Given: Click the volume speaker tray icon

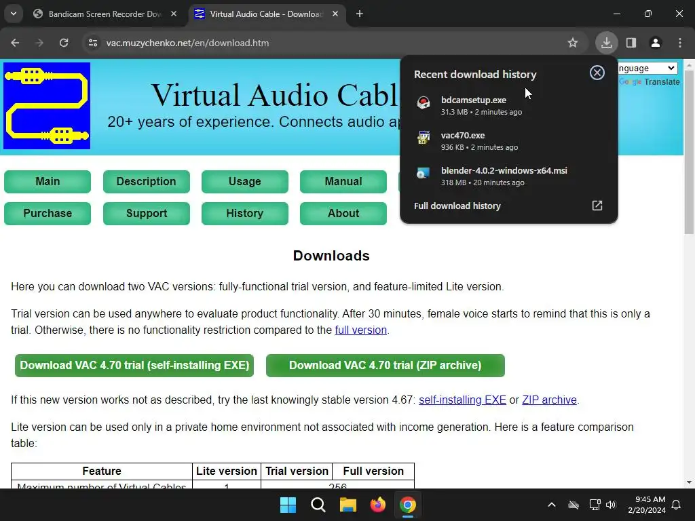Looking at the screenshot, I should coord(612,505).
